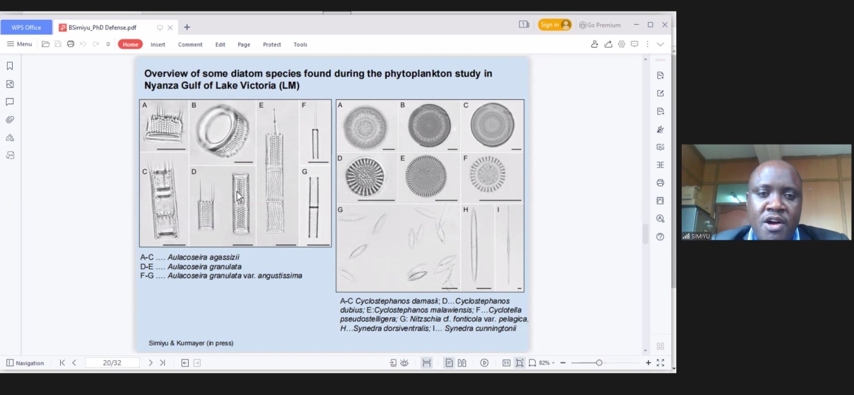The width and height of the screenshot is (854, 395).
Task: Collapse the ribbon using the chevron
Action: point(661,44)
